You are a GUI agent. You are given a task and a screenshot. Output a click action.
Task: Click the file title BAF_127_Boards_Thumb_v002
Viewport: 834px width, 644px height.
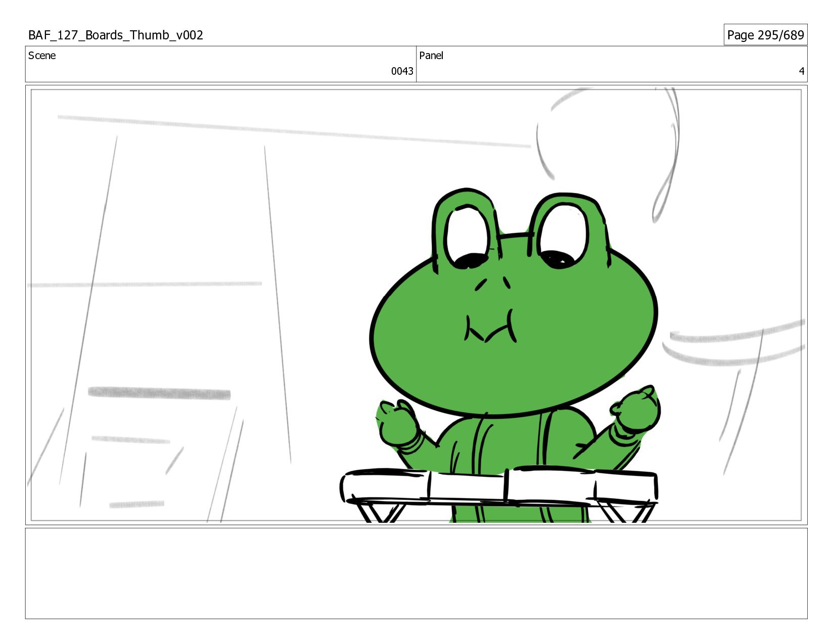click(x=116, y=35)
